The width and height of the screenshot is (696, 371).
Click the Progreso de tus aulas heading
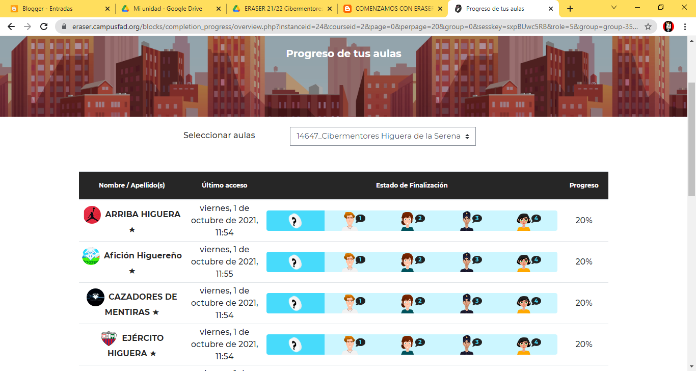[x=343, y=54]
